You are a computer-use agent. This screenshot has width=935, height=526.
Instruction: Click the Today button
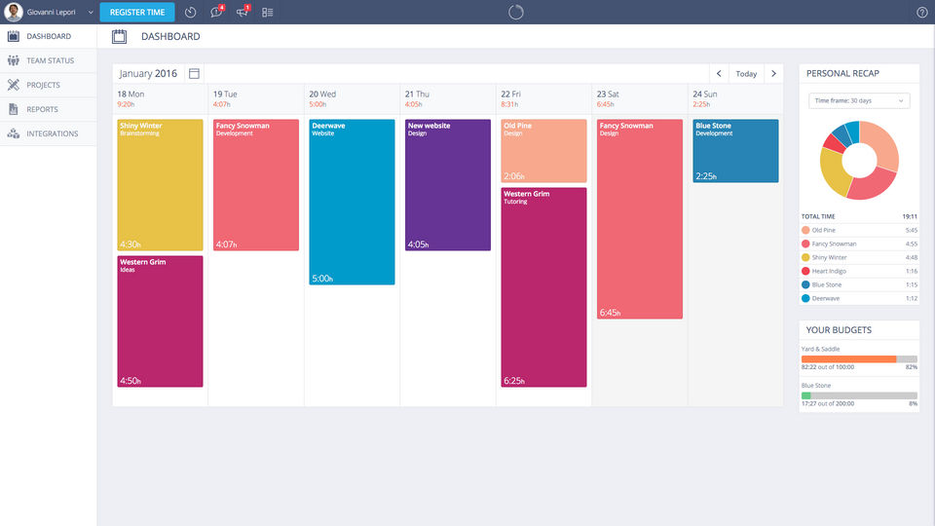click(746, 73)
